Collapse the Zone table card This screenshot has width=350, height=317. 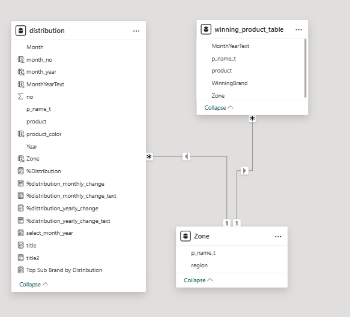click(x=199, y=280)
